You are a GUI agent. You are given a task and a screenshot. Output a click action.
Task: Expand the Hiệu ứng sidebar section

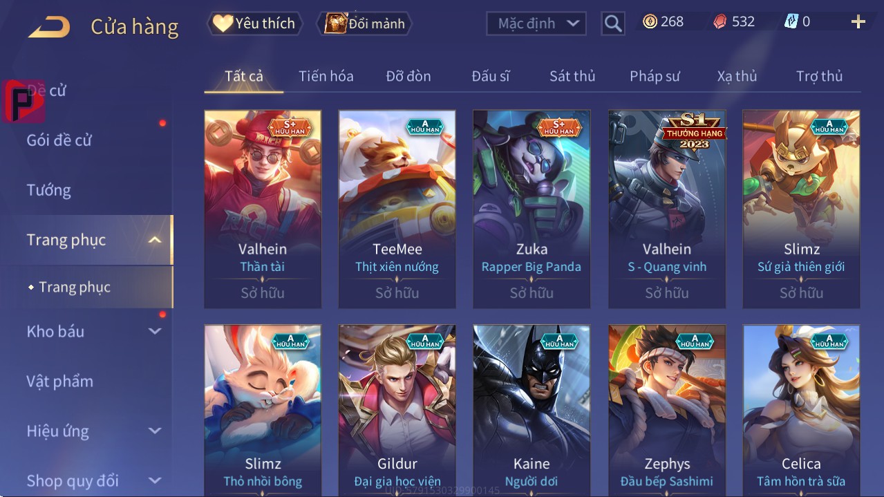[155, 431]
